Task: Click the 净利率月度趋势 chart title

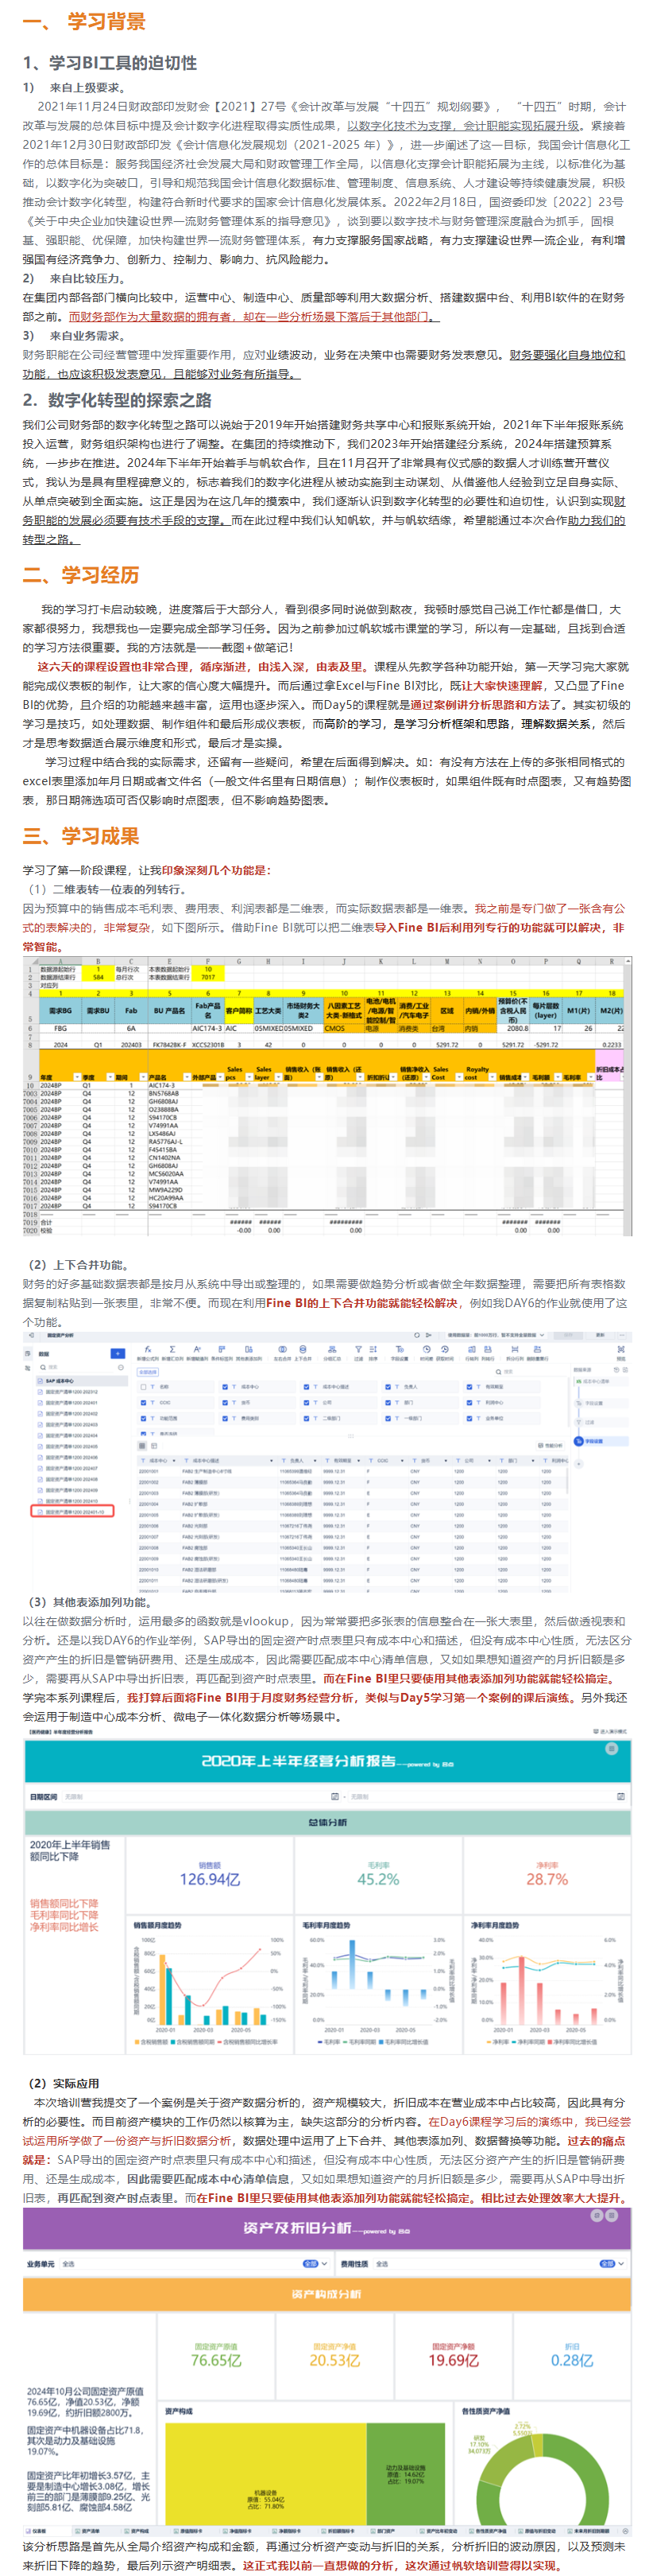Action: (x=494, y=1925)
